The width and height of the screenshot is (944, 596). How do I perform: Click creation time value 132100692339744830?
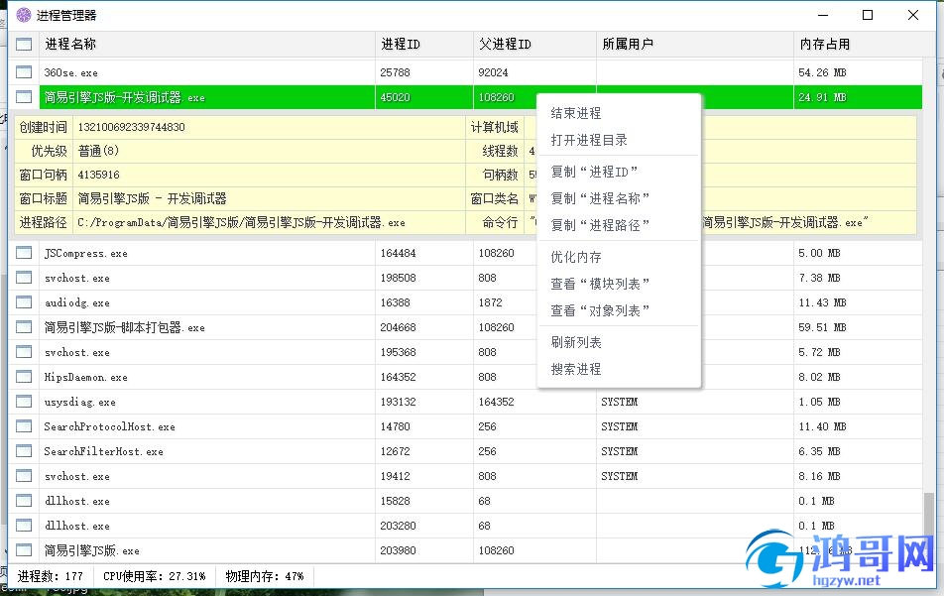[x=131, y=127]
